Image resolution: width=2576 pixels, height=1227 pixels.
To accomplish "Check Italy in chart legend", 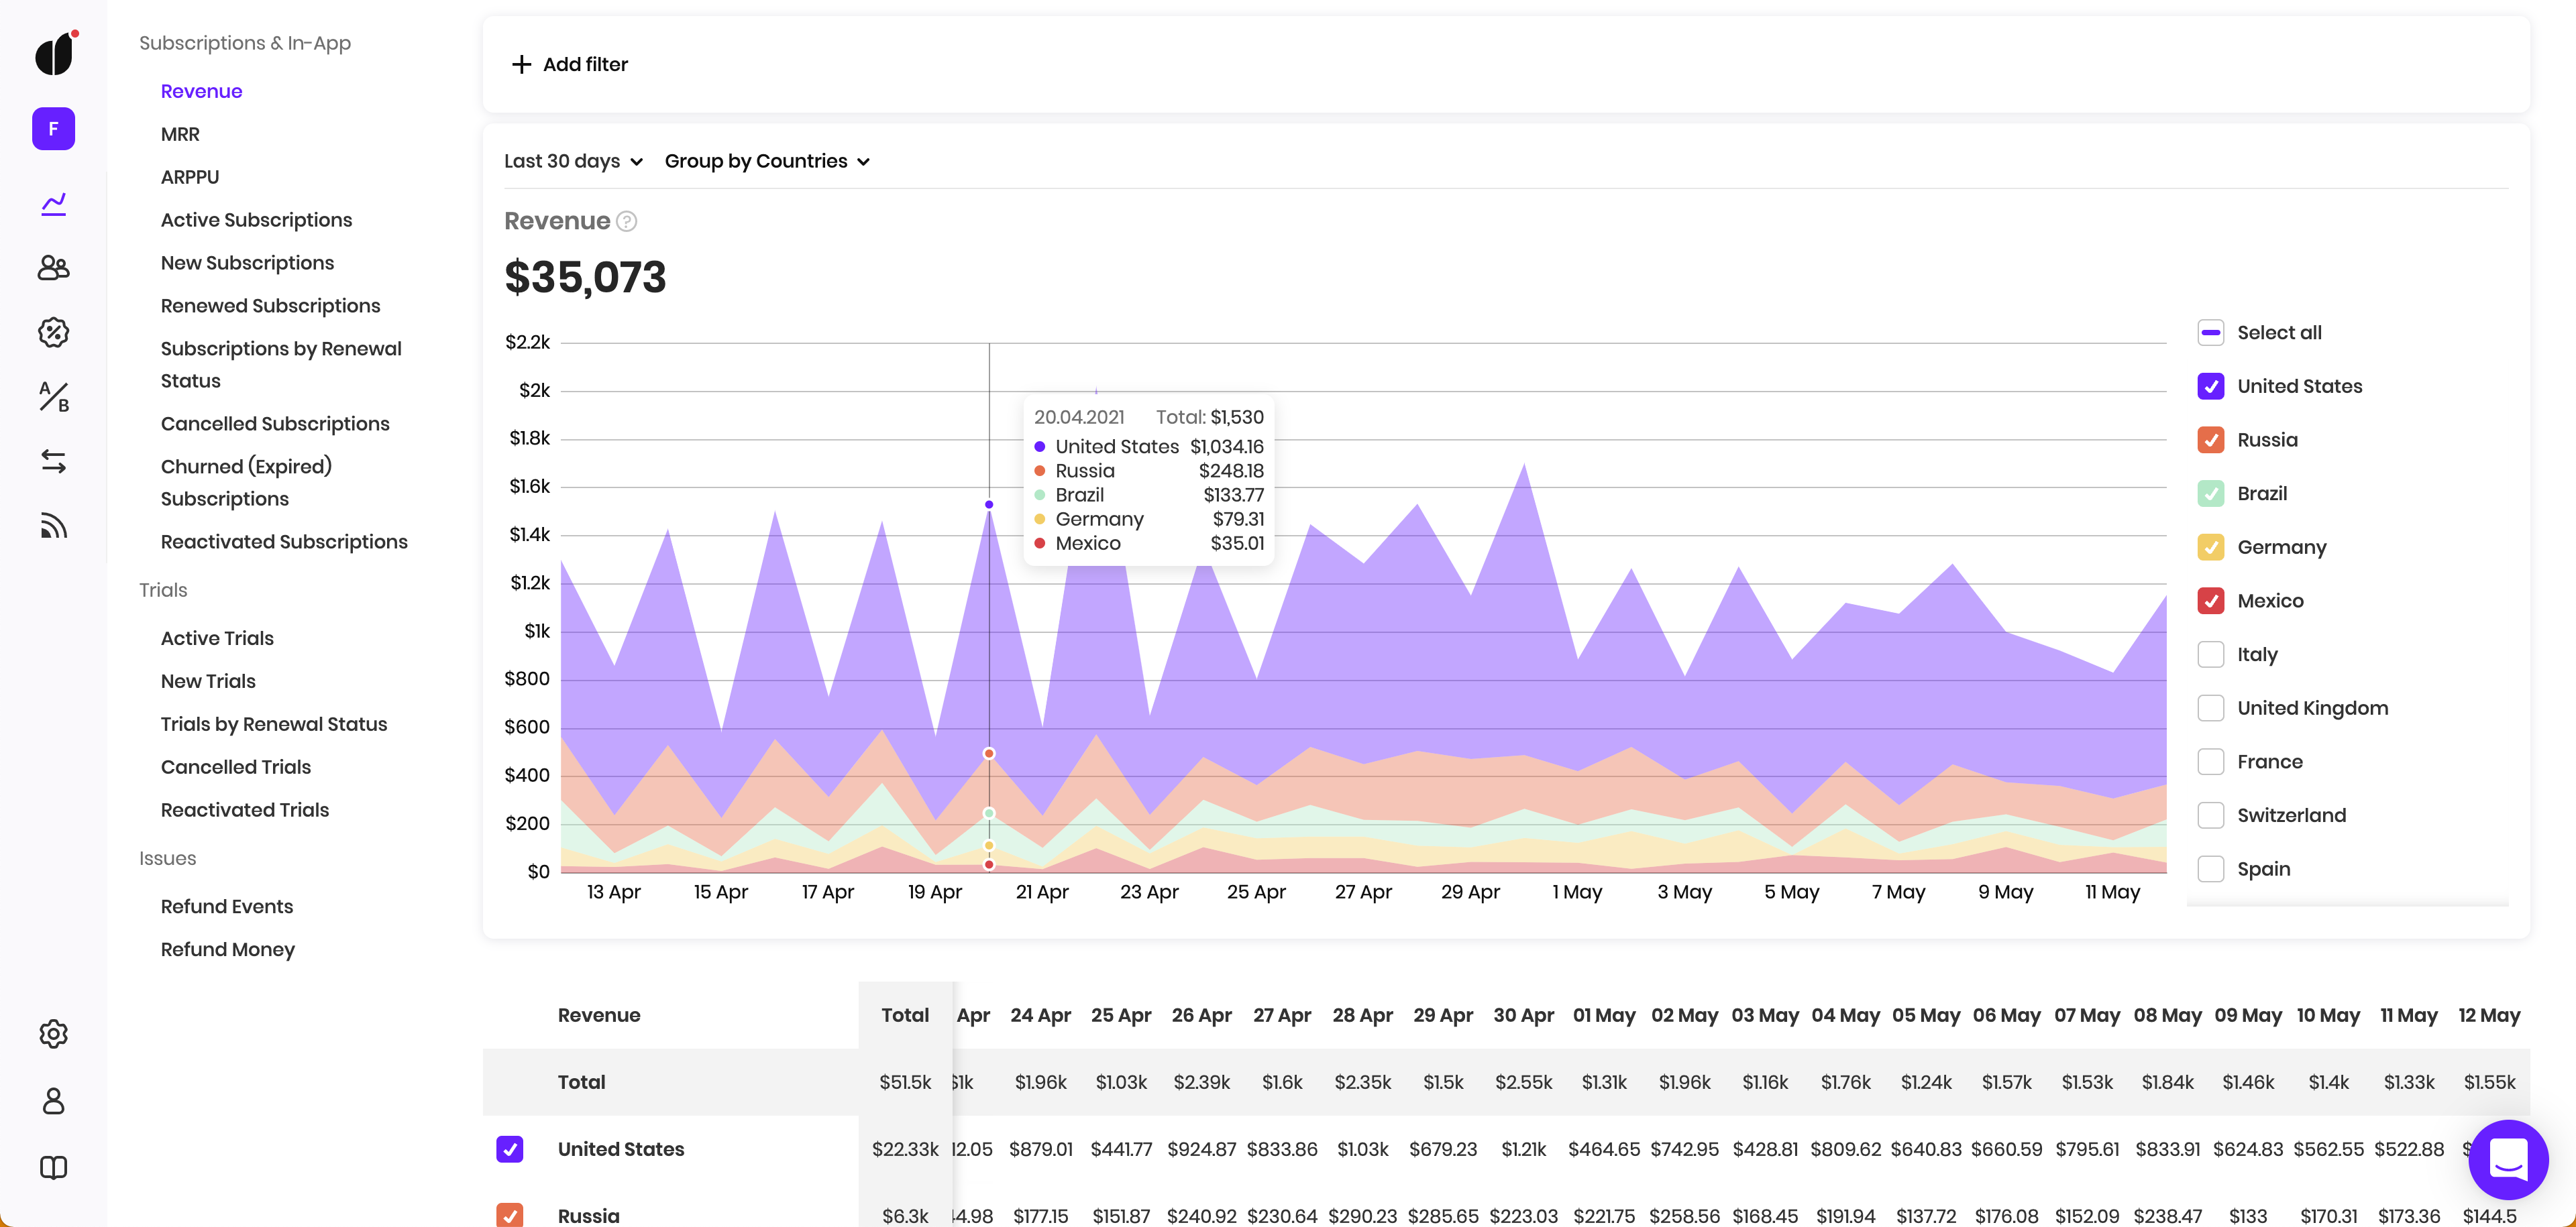I will click(2211, 654).
